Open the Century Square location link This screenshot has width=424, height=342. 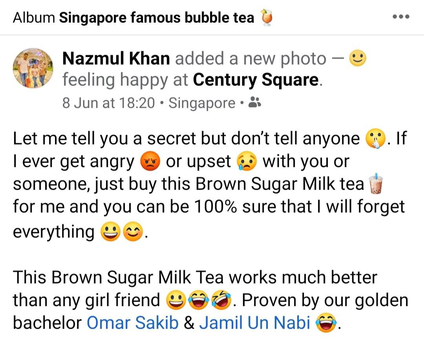[x=256, y=80]
